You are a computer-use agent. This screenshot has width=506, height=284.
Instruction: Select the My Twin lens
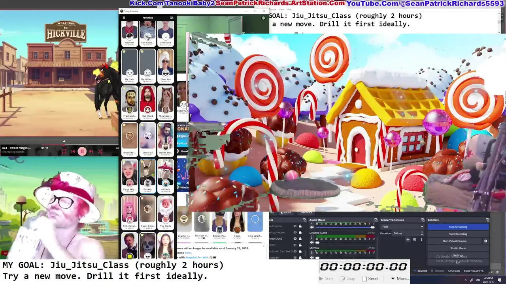(x=130, y=65)
